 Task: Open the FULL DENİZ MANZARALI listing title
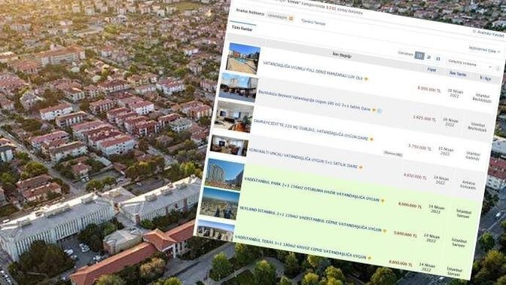click(x=313, y=71)
